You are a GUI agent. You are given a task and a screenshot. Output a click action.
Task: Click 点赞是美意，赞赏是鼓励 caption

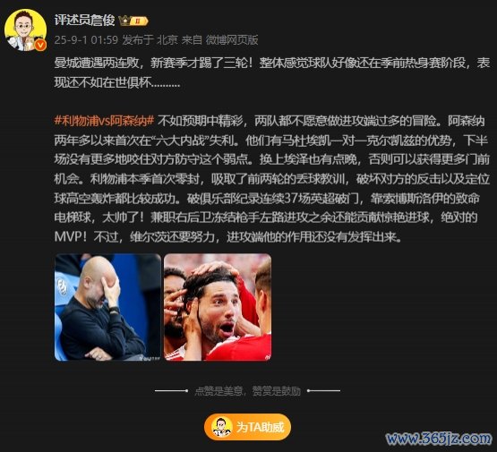tap(248, 391)
